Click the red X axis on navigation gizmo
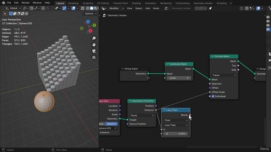Viewport: 271px width, 152px height. coord(90,31)
